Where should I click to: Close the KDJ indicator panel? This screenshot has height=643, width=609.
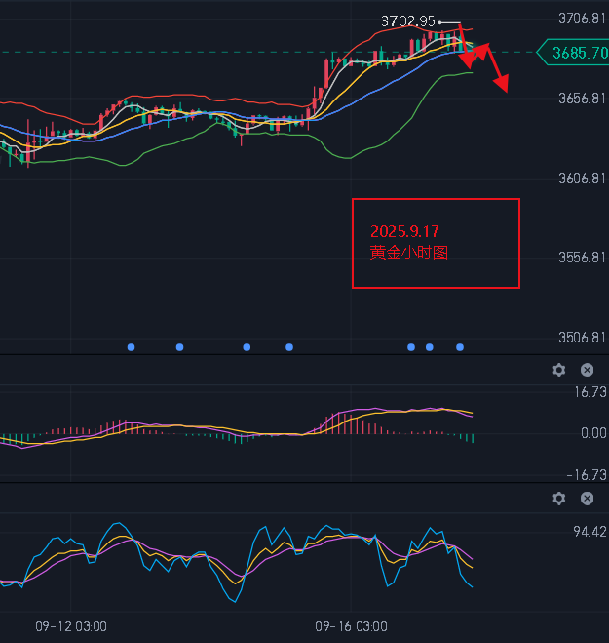[587, 499]
